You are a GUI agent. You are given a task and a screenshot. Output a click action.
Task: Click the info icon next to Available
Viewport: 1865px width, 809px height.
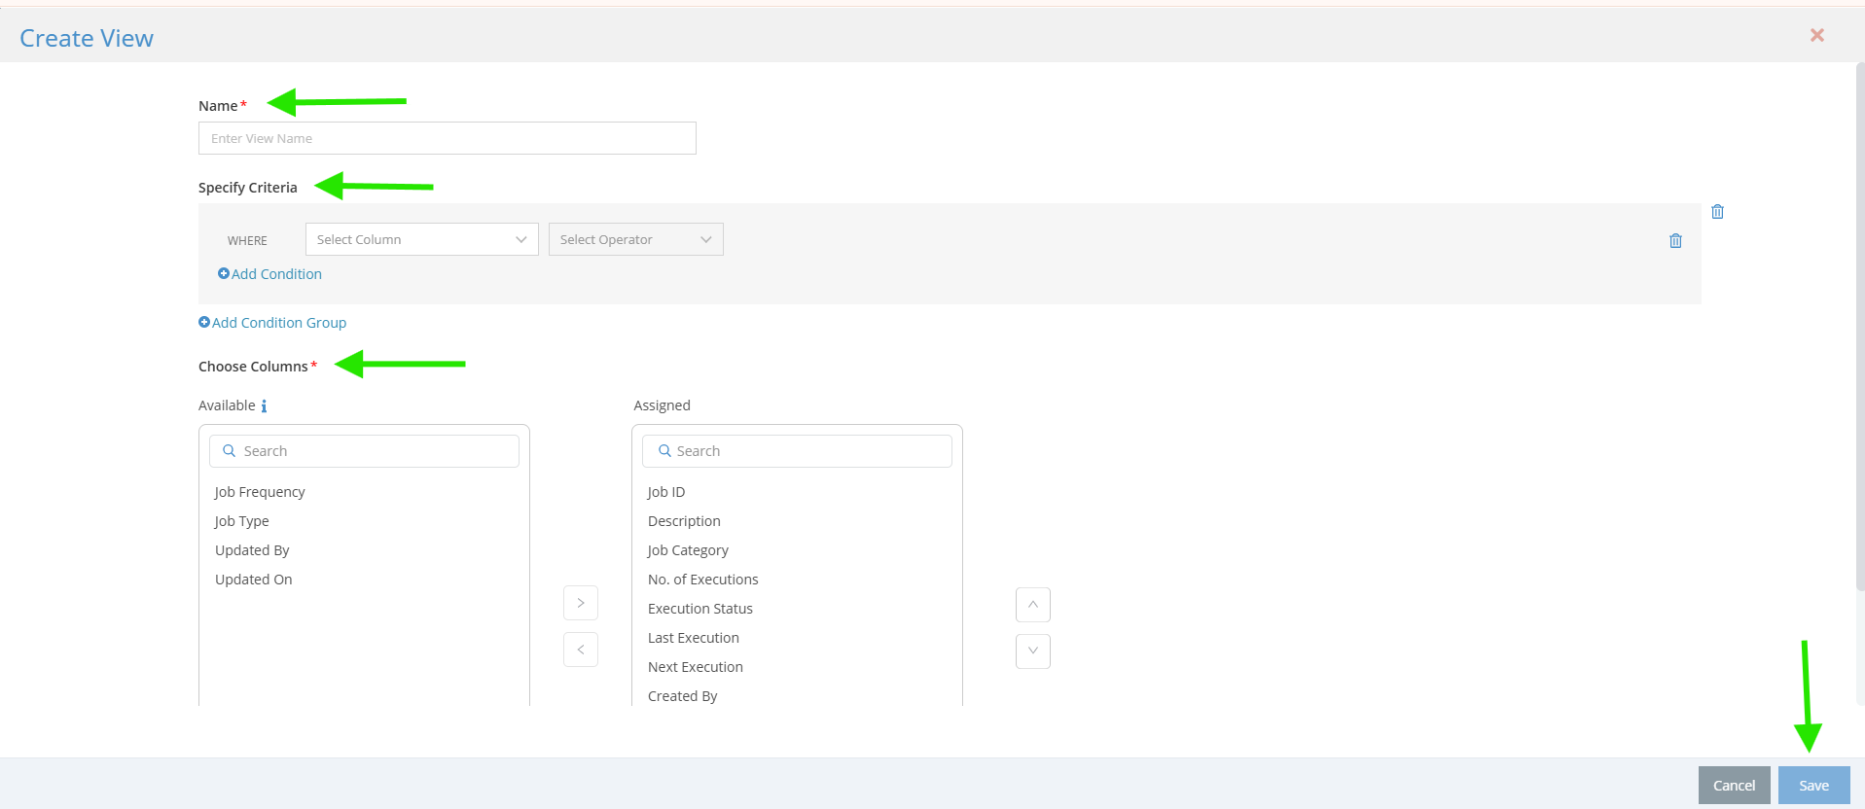pyautogui.click(x=264, y=406)
